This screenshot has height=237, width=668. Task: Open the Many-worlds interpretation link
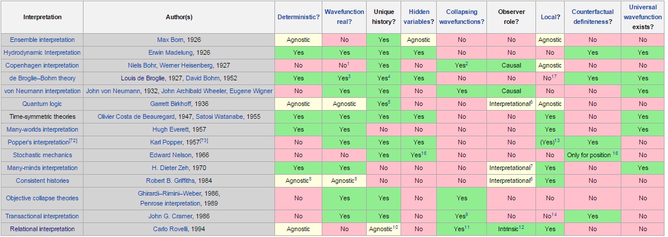[x=42, y=129]
